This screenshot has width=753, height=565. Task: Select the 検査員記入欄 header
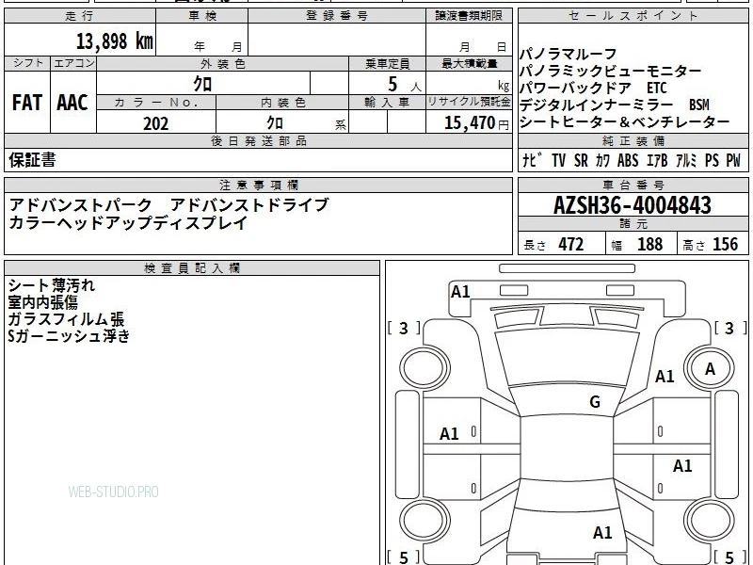[192, 268]
